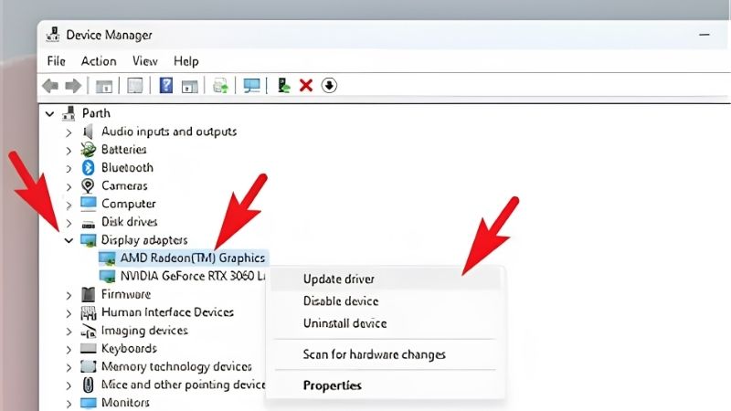Expand the Keyboards category
Viewport: 731px width, 411px height.
click(69, 350)
